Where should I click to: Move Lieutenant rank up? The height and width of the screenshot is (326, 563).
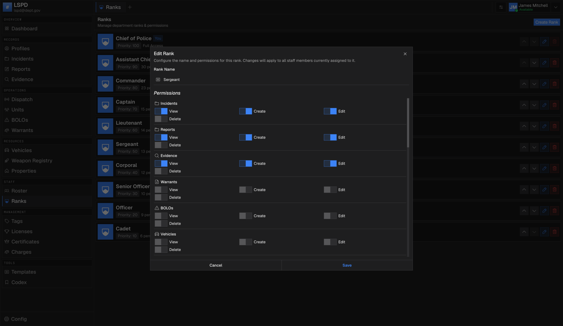tap(524, 126)
